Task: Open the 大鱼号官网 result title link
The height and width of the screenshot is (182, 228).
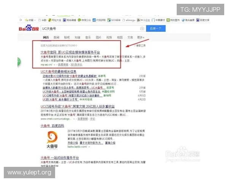Action: point(70,52)
